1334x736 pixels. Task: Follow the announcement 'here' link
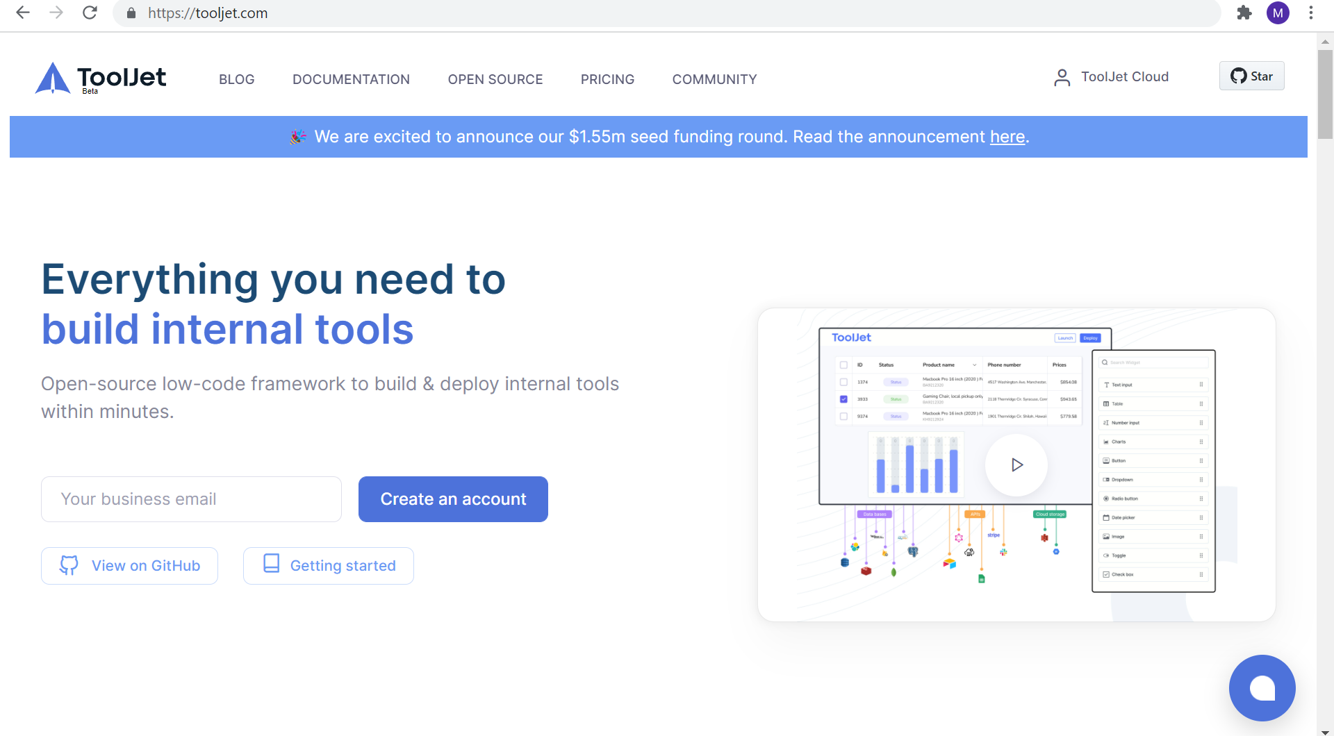click(1007, 137)
